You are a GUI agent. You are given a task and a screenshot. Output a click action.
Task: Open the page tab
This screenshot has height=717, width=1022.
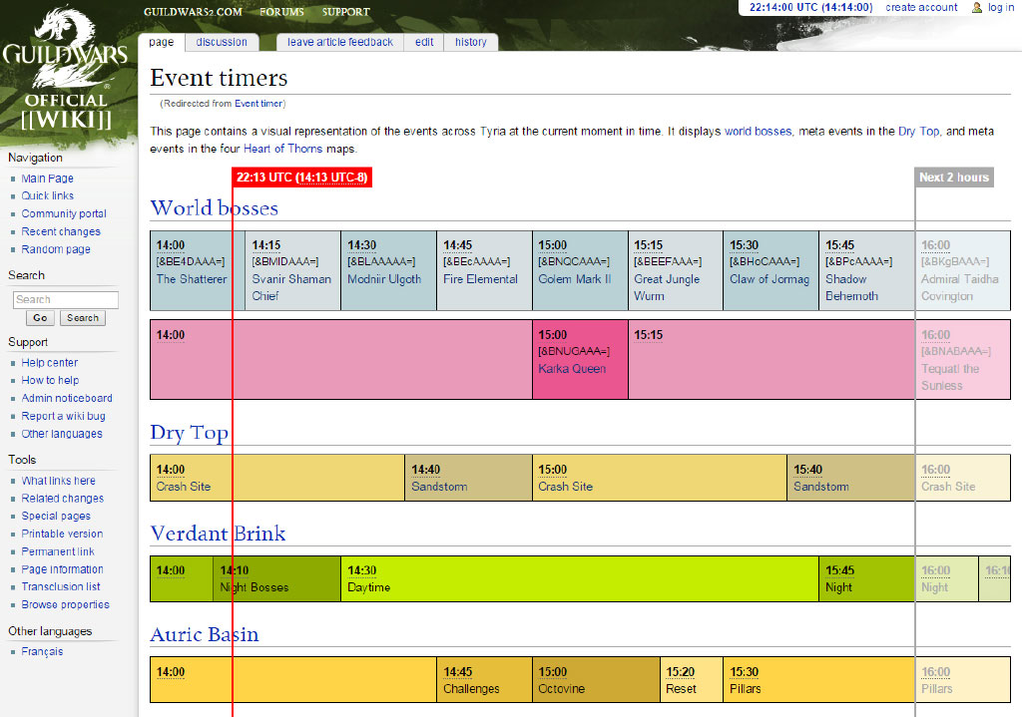pyautogui.click(x=161, y=42)
